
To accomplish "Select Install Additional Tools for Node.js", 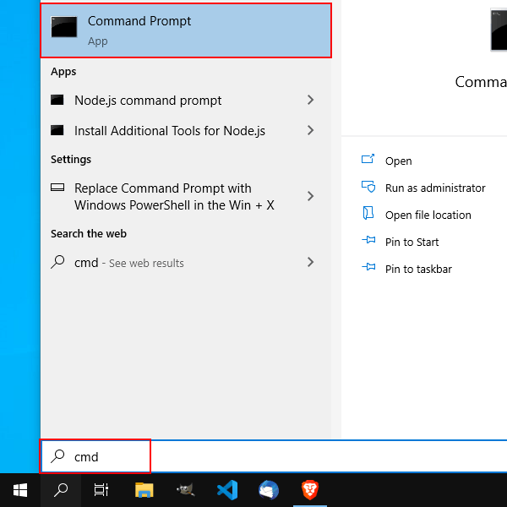I will [186, 131].
